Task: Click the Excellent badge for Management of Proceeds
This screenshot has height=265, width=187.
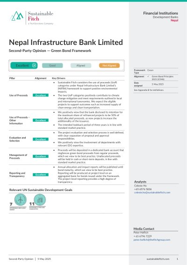Action: tap(41, 156)
